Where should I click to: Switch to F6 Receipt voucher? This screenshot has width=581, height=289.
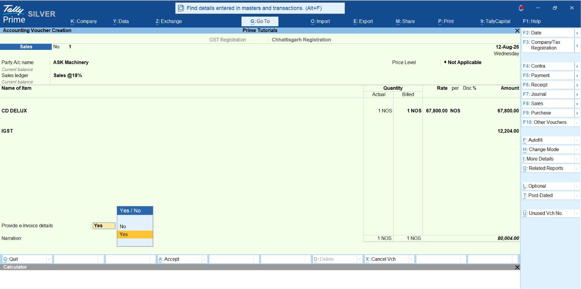pyautogui.click(x=548, y=85)
